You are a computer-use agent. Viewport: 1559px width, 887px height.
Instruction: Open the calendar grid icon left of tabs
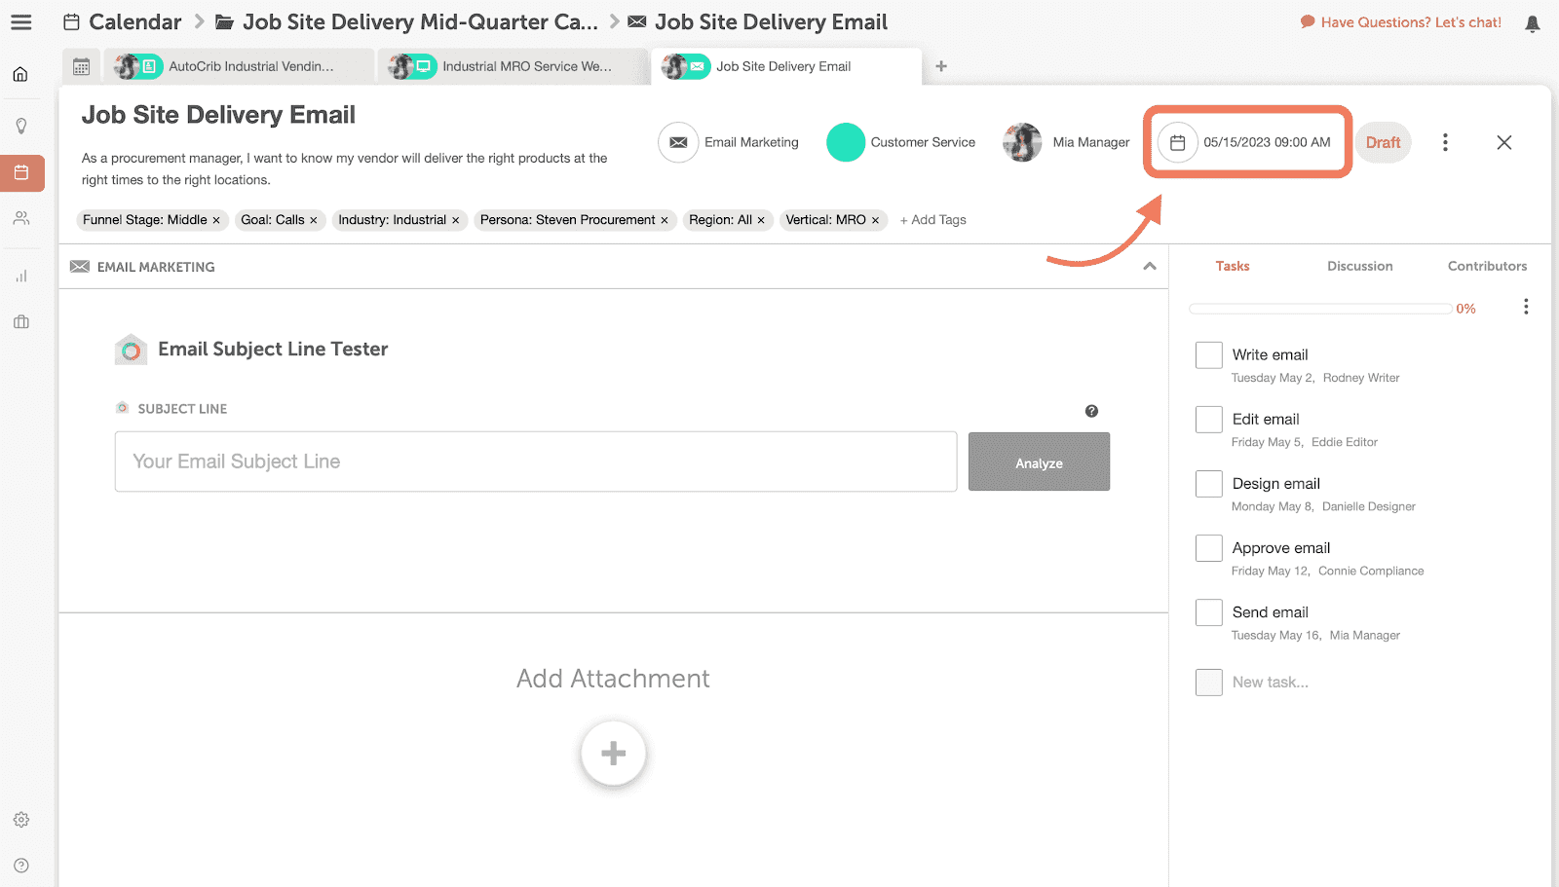(81, 66)
